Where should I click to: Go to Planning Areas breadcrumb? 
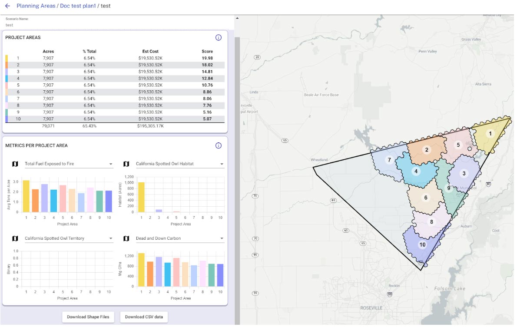coord(36,6)
